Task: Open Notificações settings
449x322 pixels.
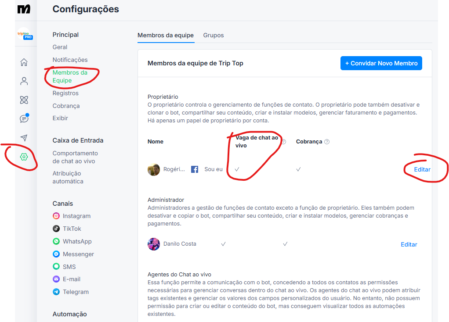Action: [70, 60]
